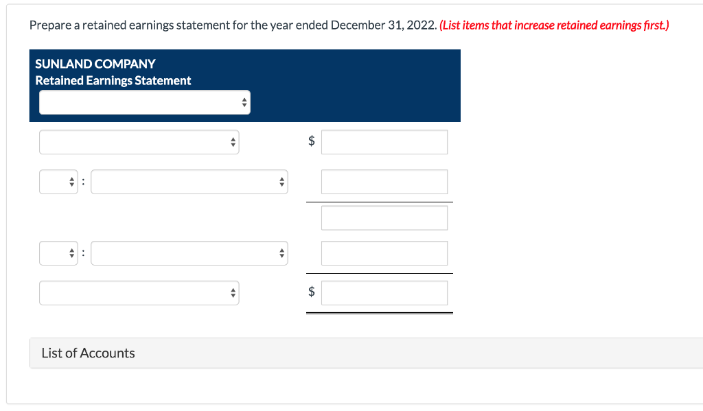Click the stepper arrows on the final row dropdown
703x411 pixels.
tap(233, 292)
